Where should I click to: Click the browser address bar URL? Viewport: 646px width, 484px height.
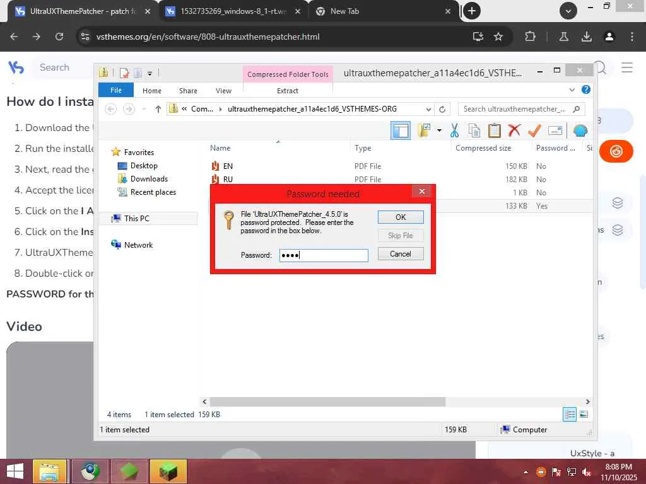click(208, 37)
